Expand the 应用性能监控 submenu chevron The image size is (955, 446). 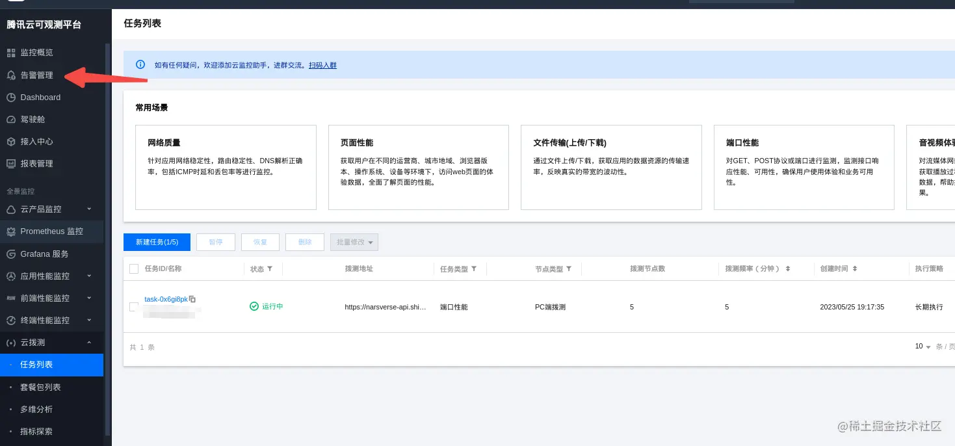89,276
